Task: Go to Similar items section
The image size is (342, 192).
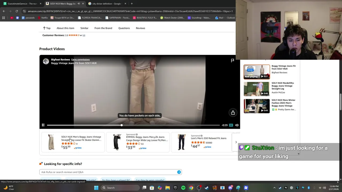Action: coord(84,28)
